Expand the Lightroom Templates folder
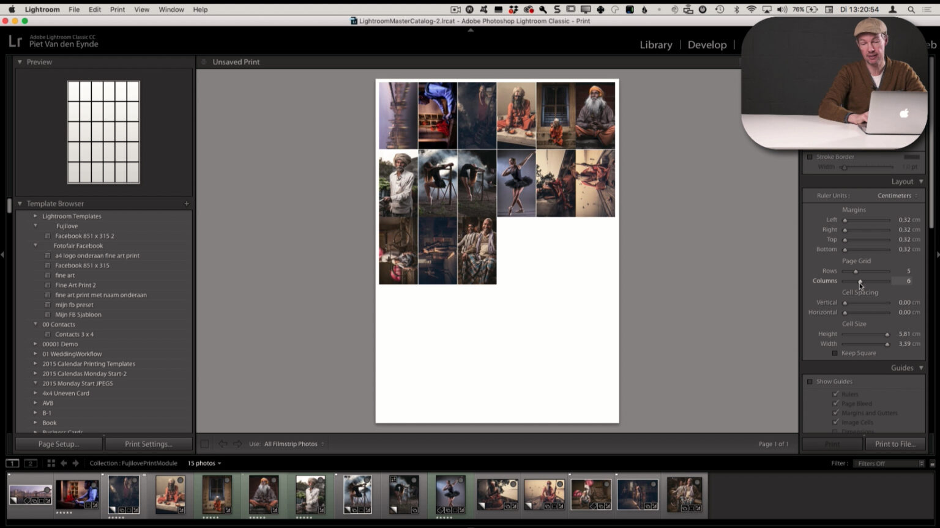This screenshot has width=940, height=528. click(35, 216)
